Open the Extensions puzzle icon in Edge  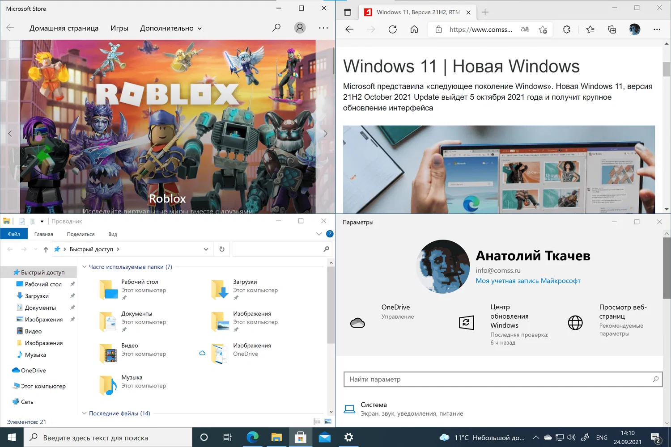[x=566, y=30]
